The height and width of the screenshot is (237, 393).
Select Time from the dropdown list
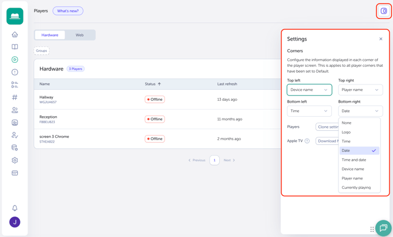pos(360,141)
